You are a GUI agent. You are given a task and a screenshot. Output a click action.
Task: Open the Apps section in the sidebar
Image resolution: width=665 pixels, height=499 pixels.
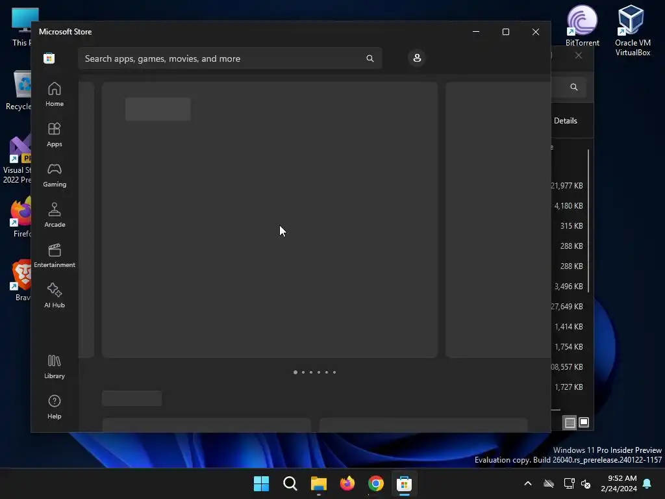(x=55, y=134)
